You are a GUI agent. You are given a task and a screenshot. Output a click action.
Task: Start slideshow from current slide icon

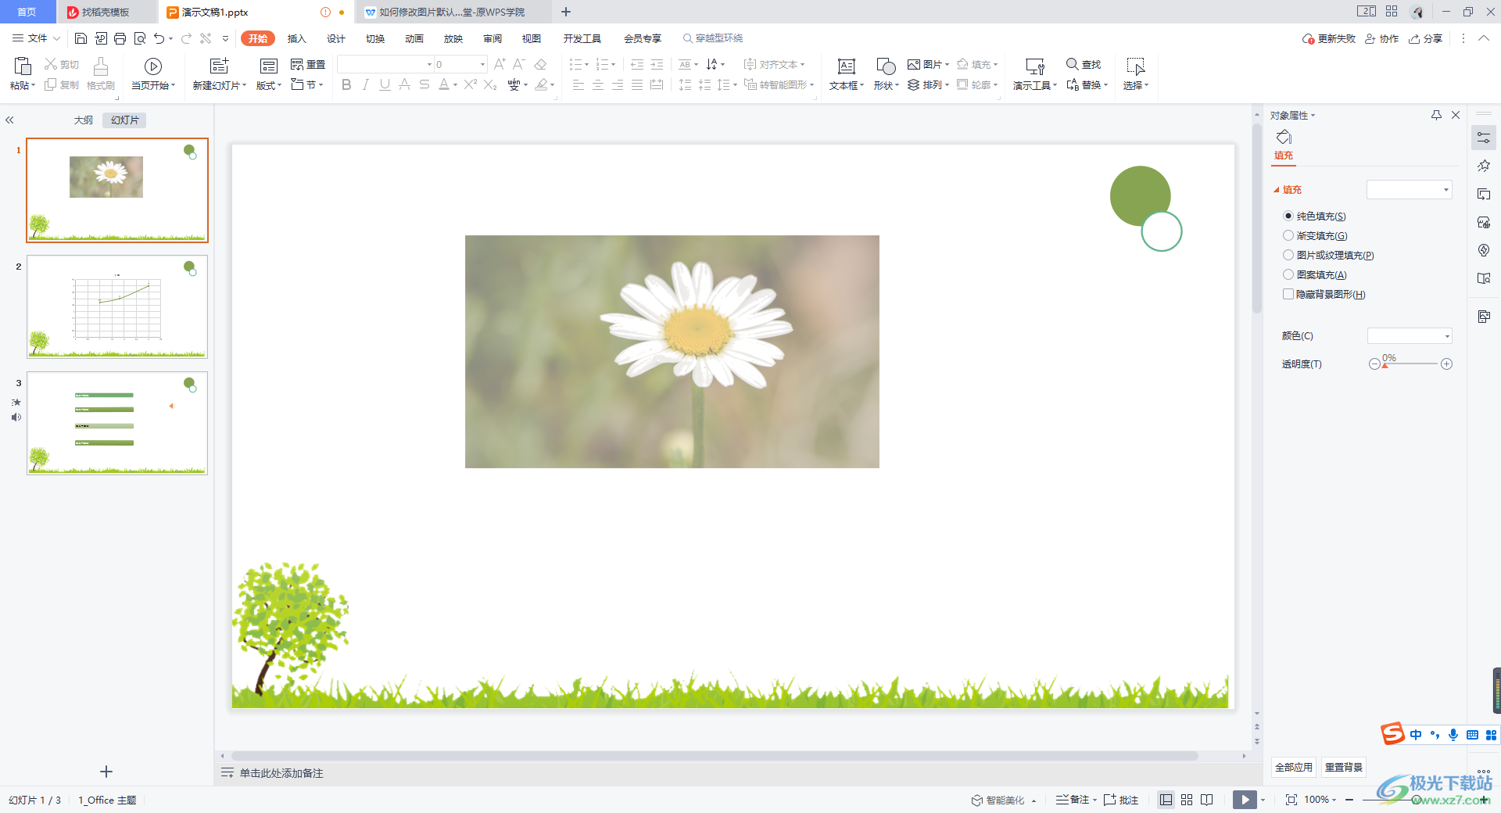(153, 66)
